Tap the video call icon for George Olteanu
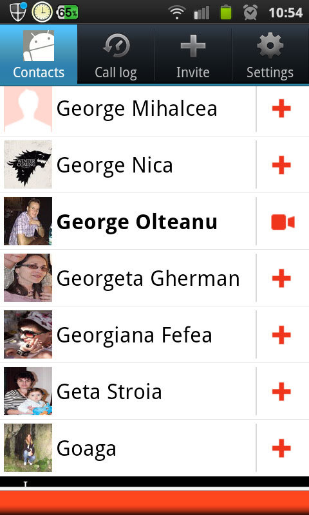This screenshot has width=309, height=515. tap(283, 222)
